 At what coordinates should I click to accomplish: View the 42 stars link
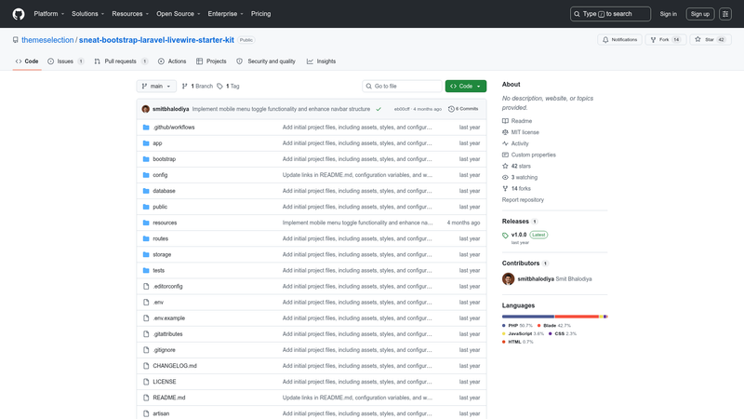517,167
